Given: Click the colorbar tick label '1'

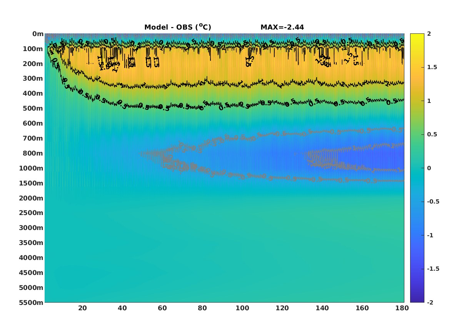Looking at the screenshot, I should tap(429, 101).
